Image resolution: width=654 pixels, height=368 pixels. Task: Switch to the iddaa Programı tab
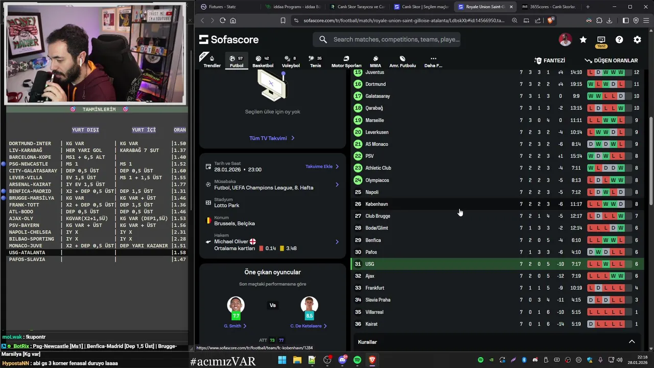click(292, 7)
